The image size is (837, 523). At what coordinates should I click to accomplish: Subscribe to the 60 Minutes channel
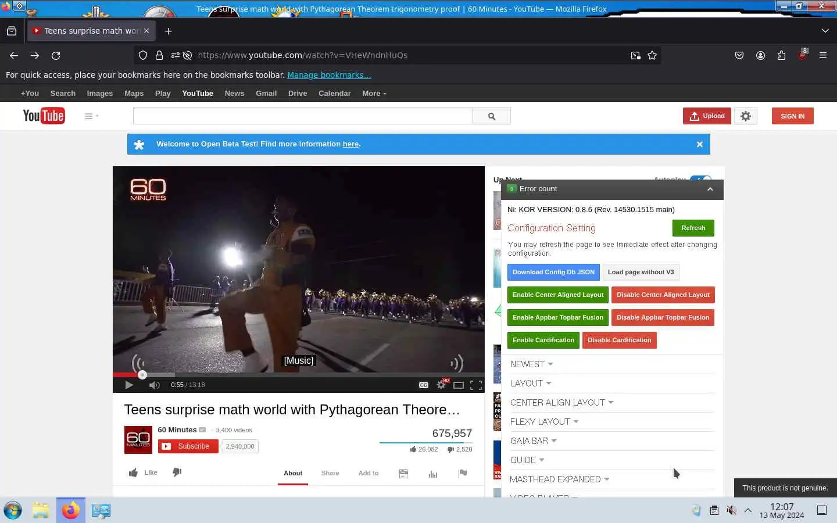(188, 446)
